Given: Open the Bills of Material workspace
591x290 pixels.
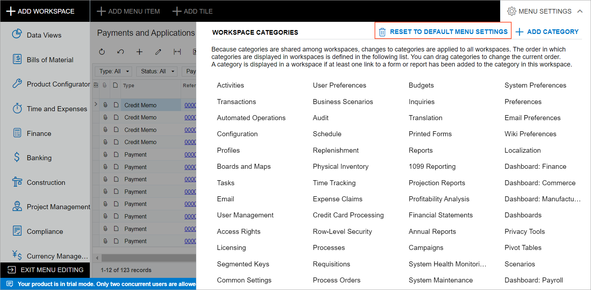Looking at the screenshot, I should point(50,60).
